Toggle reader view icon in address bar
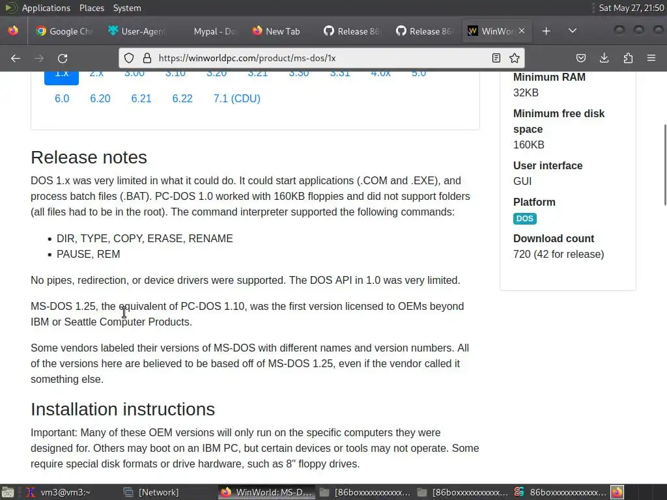Viewport: 667px width, 500px height. click(x=496, y=58)
